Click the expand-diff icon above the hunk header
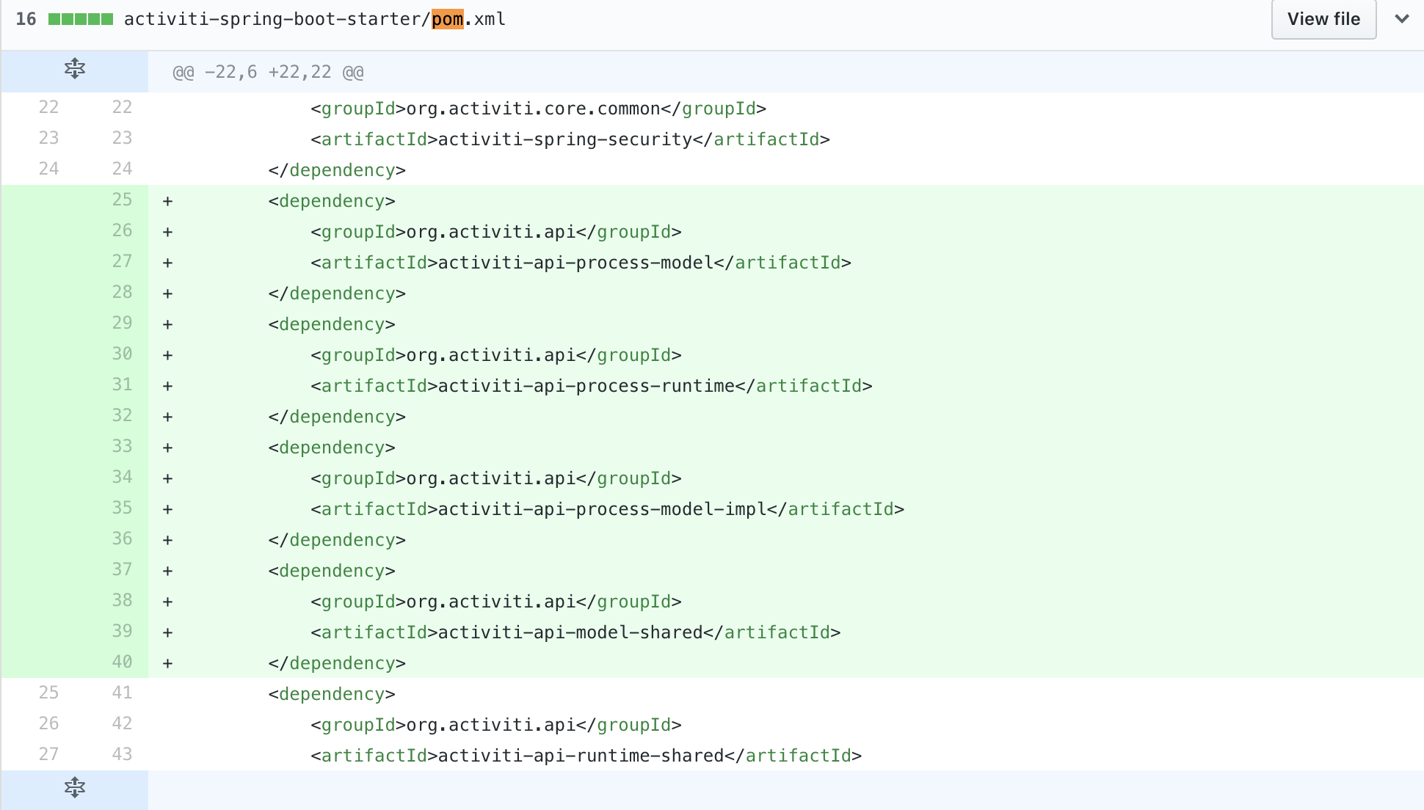 [x=74, y=70]
